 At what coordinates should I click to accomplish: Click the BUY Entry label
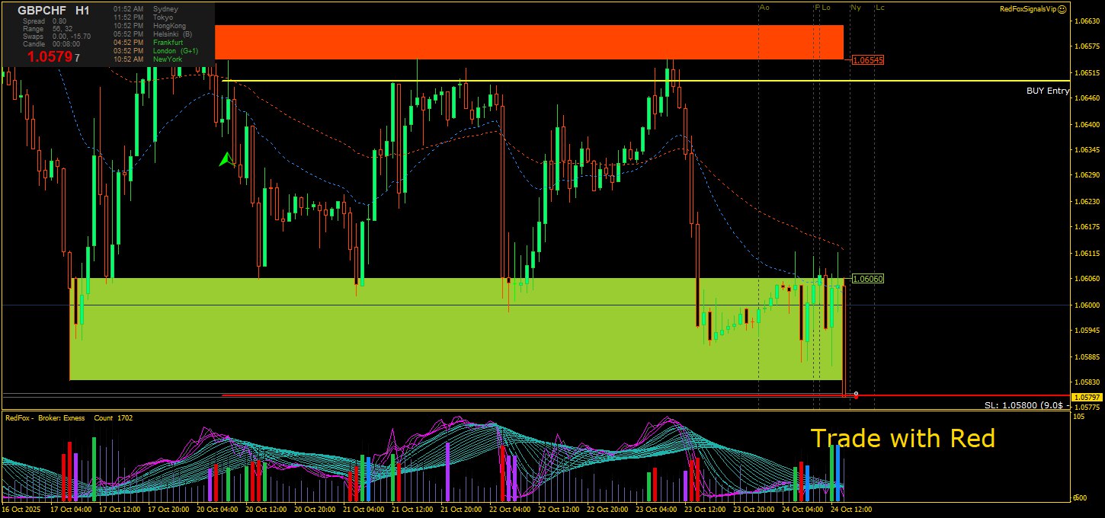[1047, 91]
